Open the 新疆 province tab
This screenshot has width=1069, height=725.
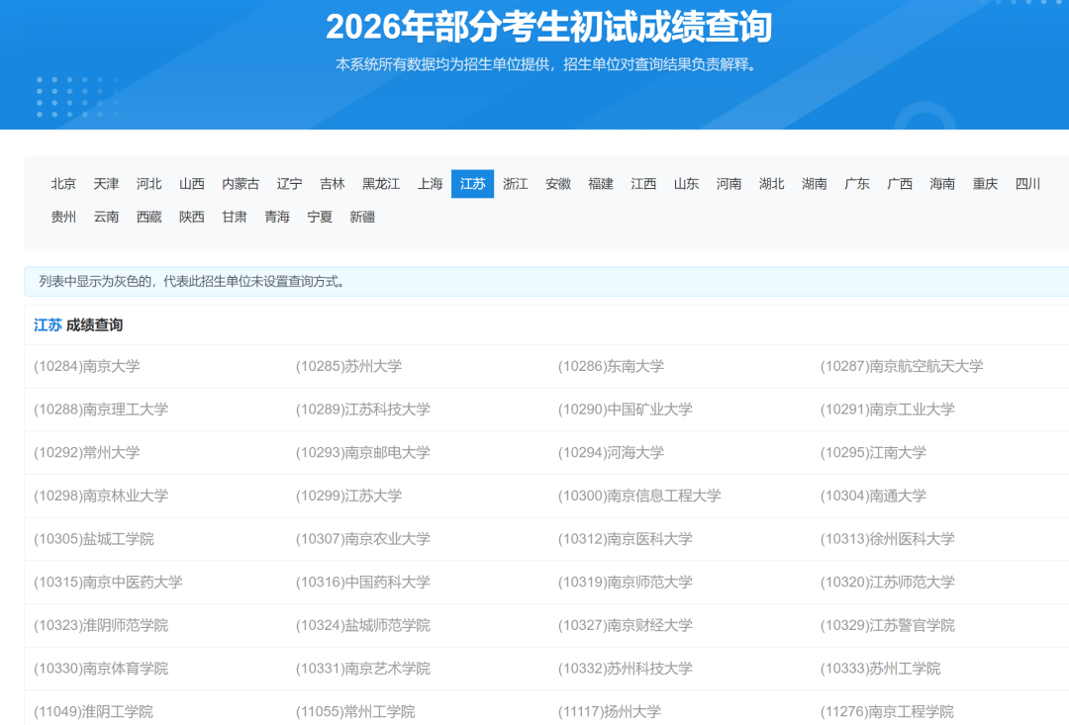click(x=362, y=217)
